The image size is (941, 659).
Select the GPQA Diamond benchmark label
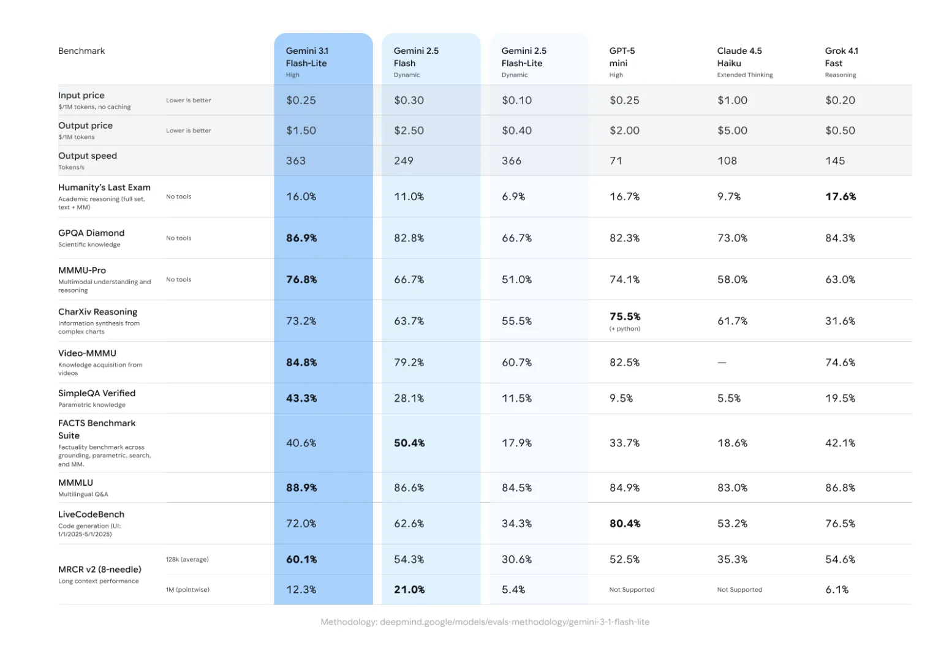coord(91,233)
